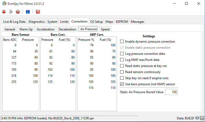Click the EcmSpy application title icon

coord(4,3)
